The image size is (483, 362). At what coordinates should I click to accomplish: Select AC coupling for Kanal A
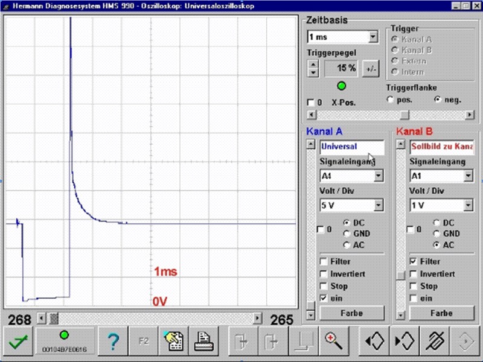click(347, 245)
